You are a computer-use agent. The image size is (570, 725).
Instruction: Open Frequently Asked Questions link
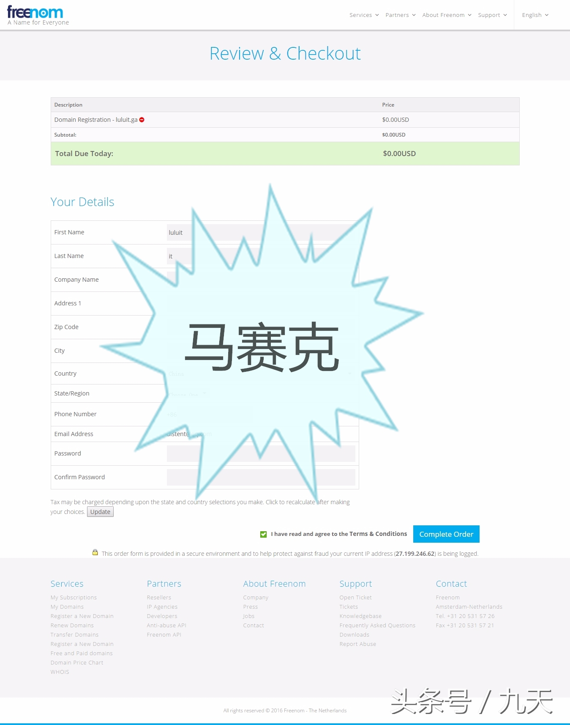(377, 625)
